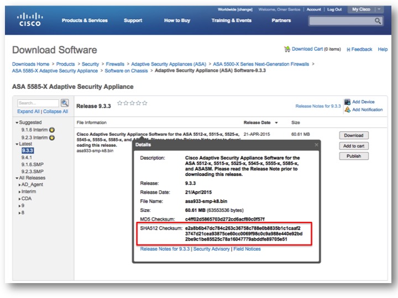Click the Add Device icon
The height and width of the screenshot is (298, 398).
pyautogui.click(x=347, y=102)
